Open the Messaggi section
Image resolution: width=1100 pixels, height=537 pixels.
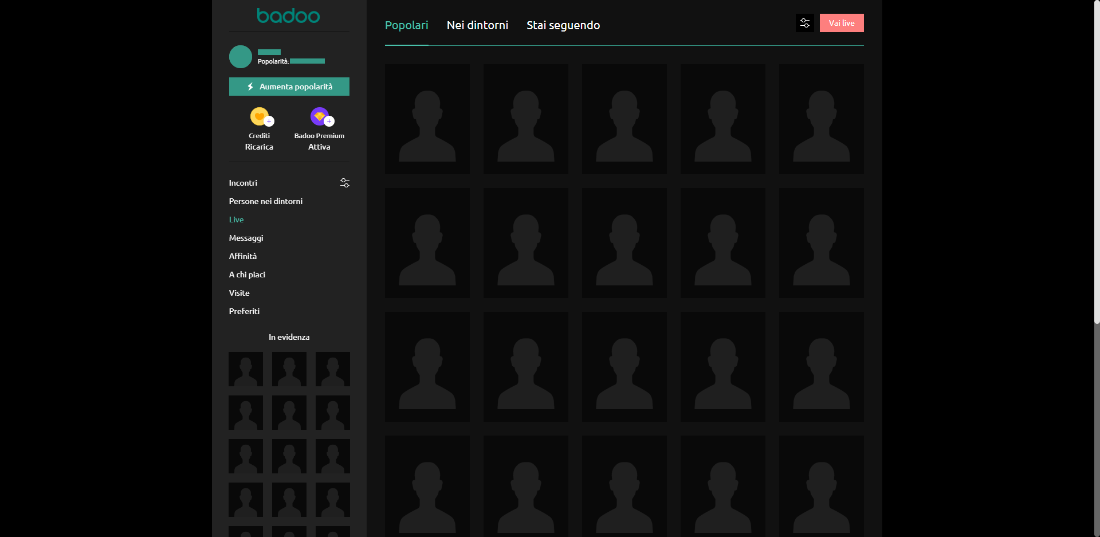(246, 238)
